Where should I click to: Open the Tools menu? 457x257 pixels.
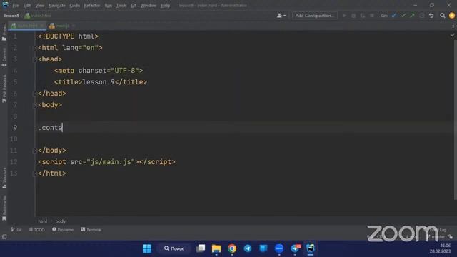coord(121,6)
